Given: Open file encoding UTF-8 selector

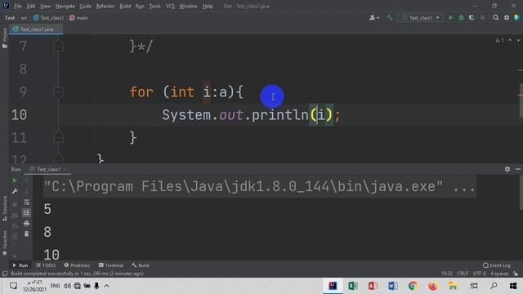Looking at the screenshot, I should tap(480, 274).
